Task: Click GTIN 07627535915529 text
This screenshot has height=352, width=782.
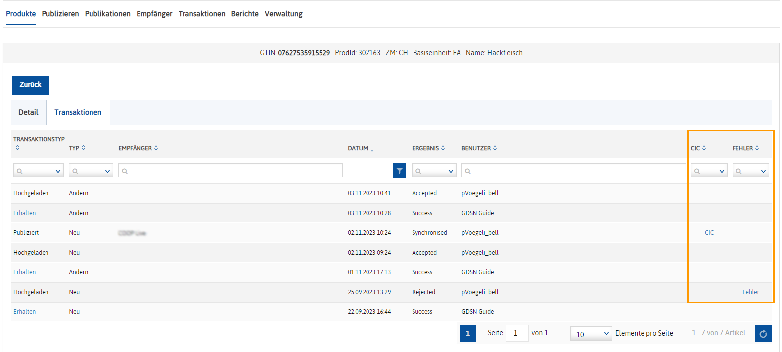Action: coord(295,53)
